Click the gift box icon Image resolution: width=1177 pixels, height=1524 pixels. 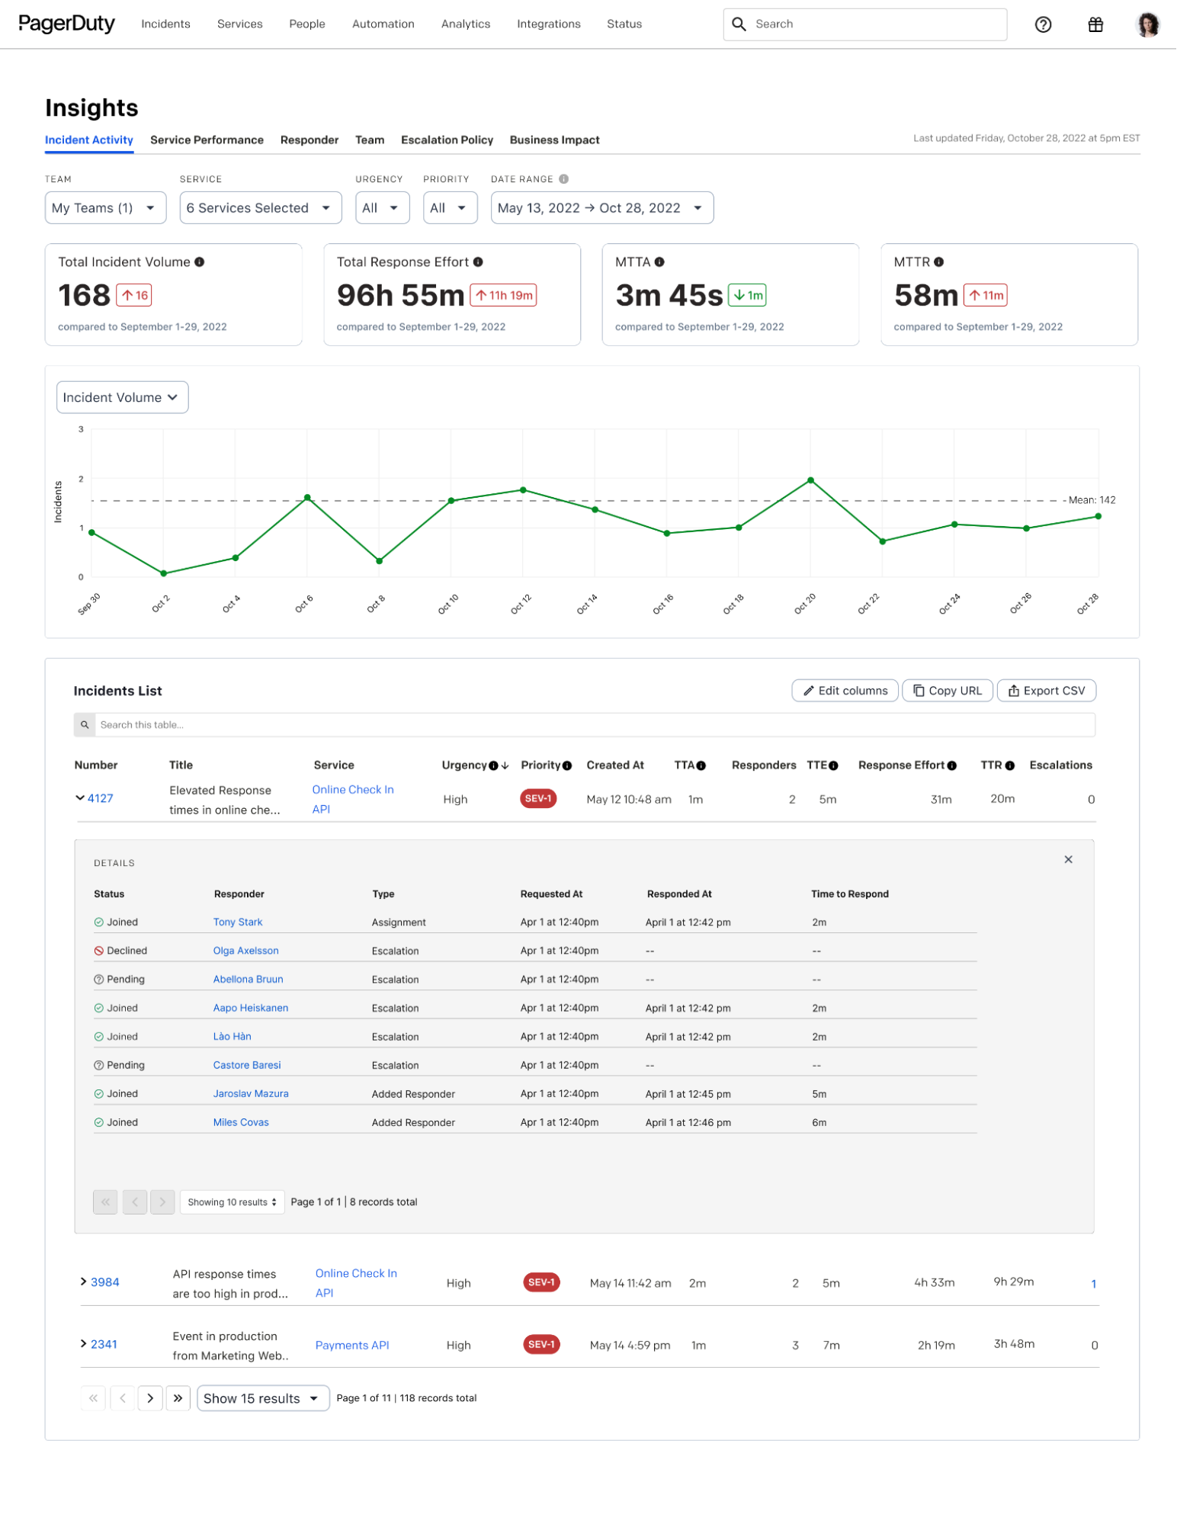coord(1095,24)
